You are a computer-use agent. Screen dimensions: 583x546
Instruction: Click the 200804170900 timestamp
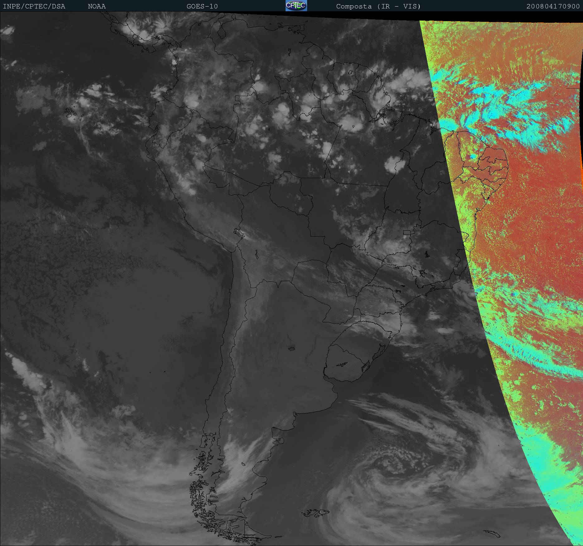[553, 7]
